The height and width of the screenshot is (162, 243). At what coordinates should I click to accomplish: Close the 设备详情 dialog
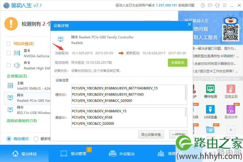pyautogui.click(x=189, y=24)
